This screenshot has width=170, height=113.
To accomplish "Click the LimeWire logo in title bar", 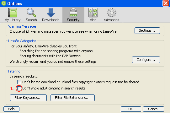I will (4, 3).
